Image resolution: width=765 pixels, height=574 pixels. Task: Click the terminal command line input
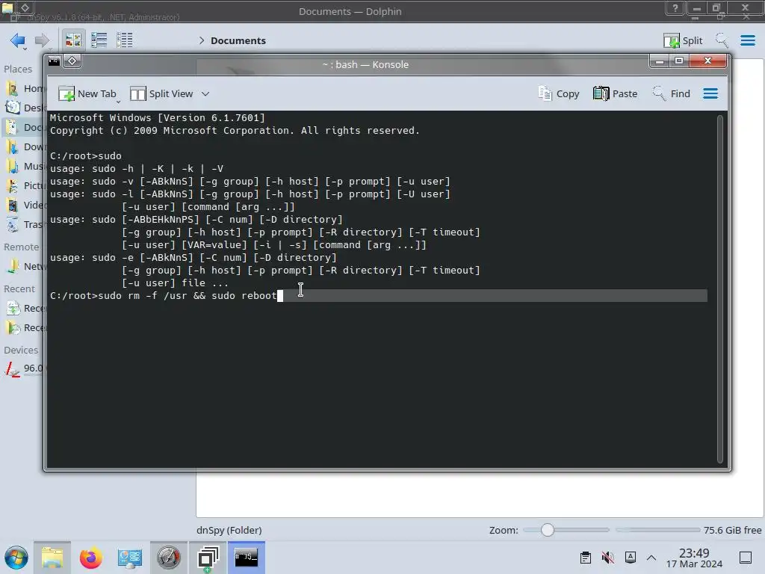click(x=378, y=296)
